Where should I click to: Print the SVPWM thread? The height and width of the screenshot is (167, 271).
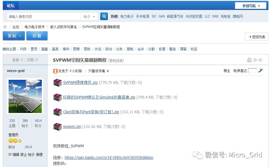tap(249, 60)
